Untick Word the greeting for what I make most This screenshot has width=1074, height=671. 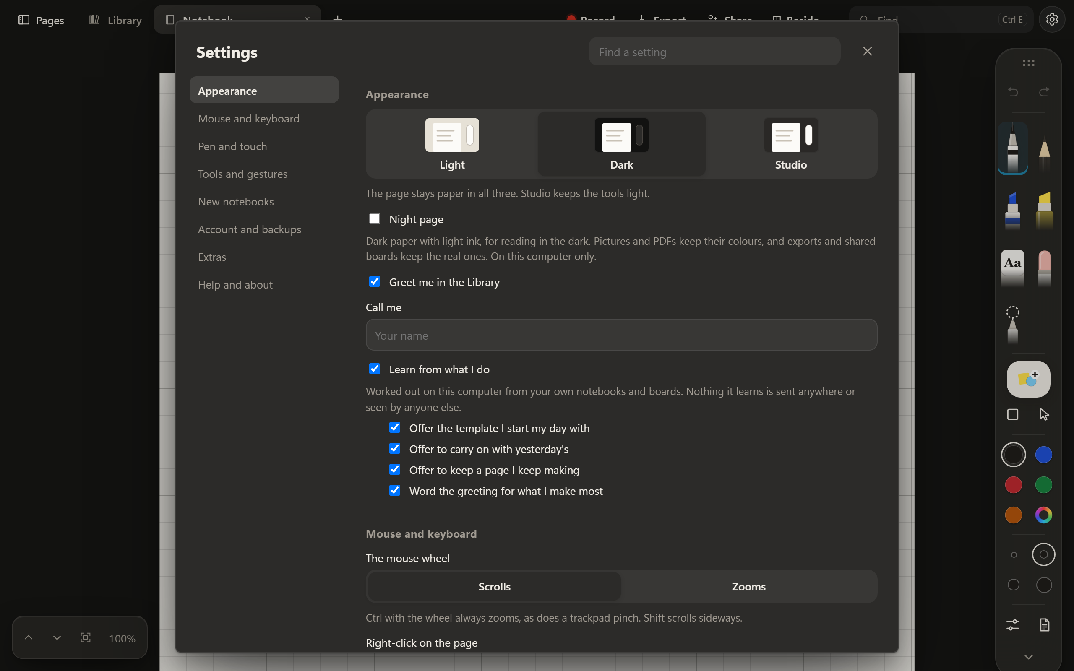click(x=394, y=490)
